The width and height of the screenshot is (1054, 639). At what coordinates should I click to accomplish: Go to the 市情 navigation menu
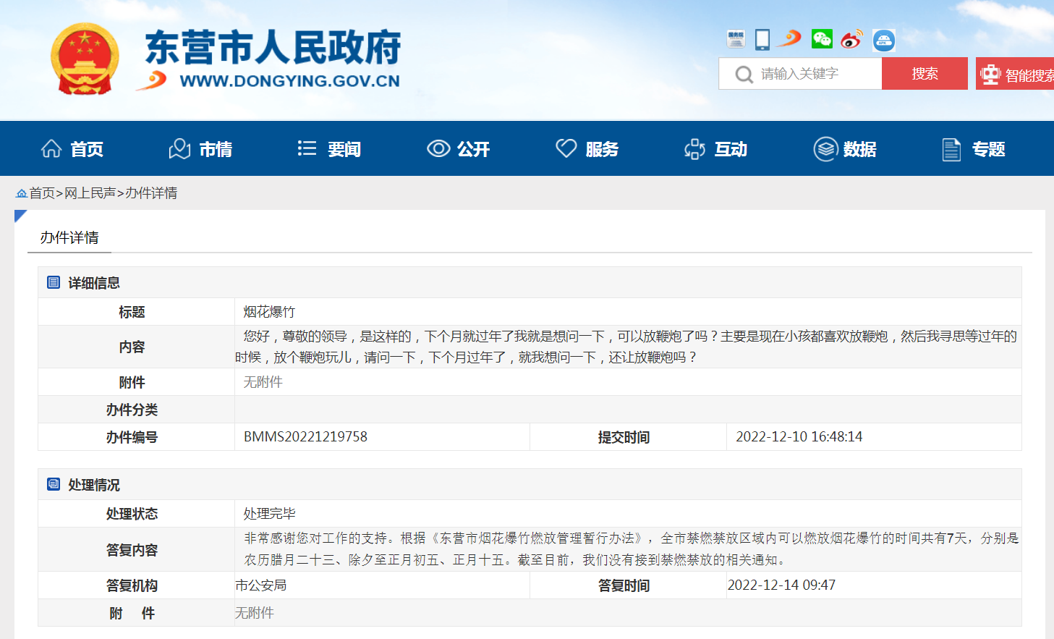tap(200, 149)
